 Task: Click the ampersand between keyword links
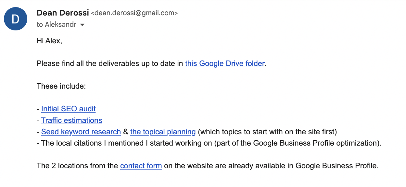click(x=126, y=132)
